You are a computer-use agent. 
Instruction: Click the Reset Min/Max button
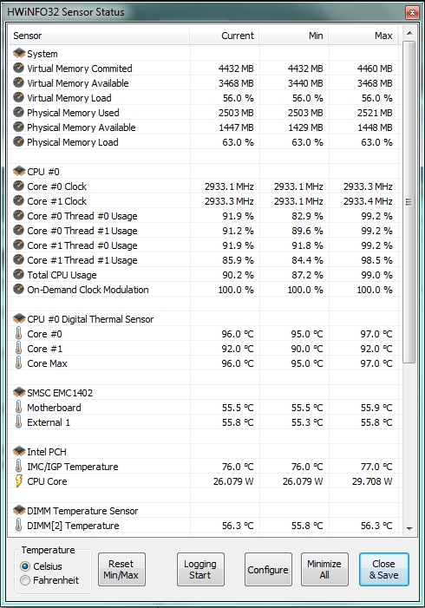pos(121,569)
